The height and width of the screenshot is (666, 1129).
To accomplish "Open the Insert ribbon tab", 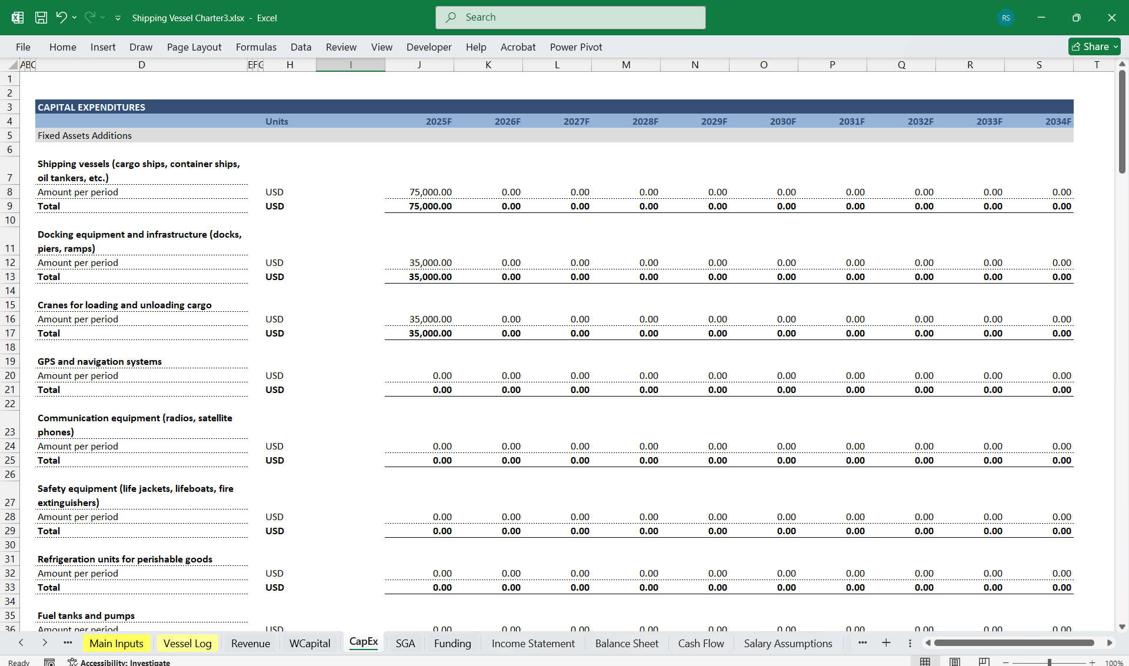I will [103, 47].
